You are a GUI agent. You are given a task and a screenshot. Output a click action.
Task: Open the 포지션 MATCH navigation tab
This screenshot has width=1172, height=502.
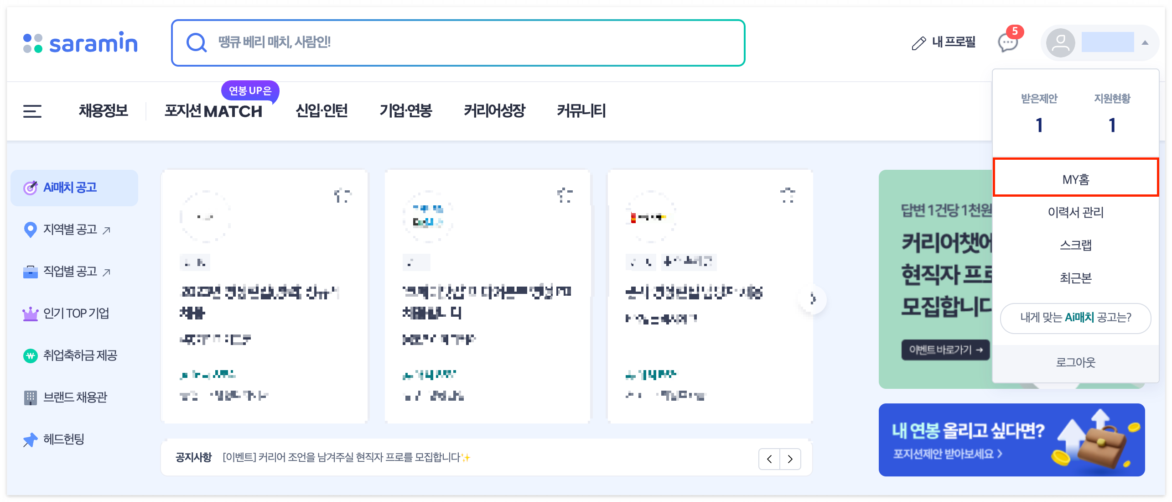(x=213, y=111)
